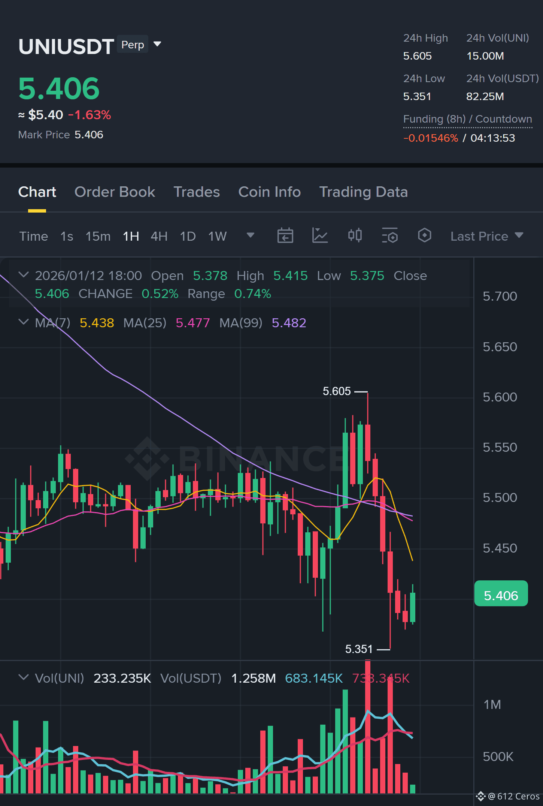Select the 4H timeframe
The height and width of the screenshot is (806, 543).
pos(159,236)
